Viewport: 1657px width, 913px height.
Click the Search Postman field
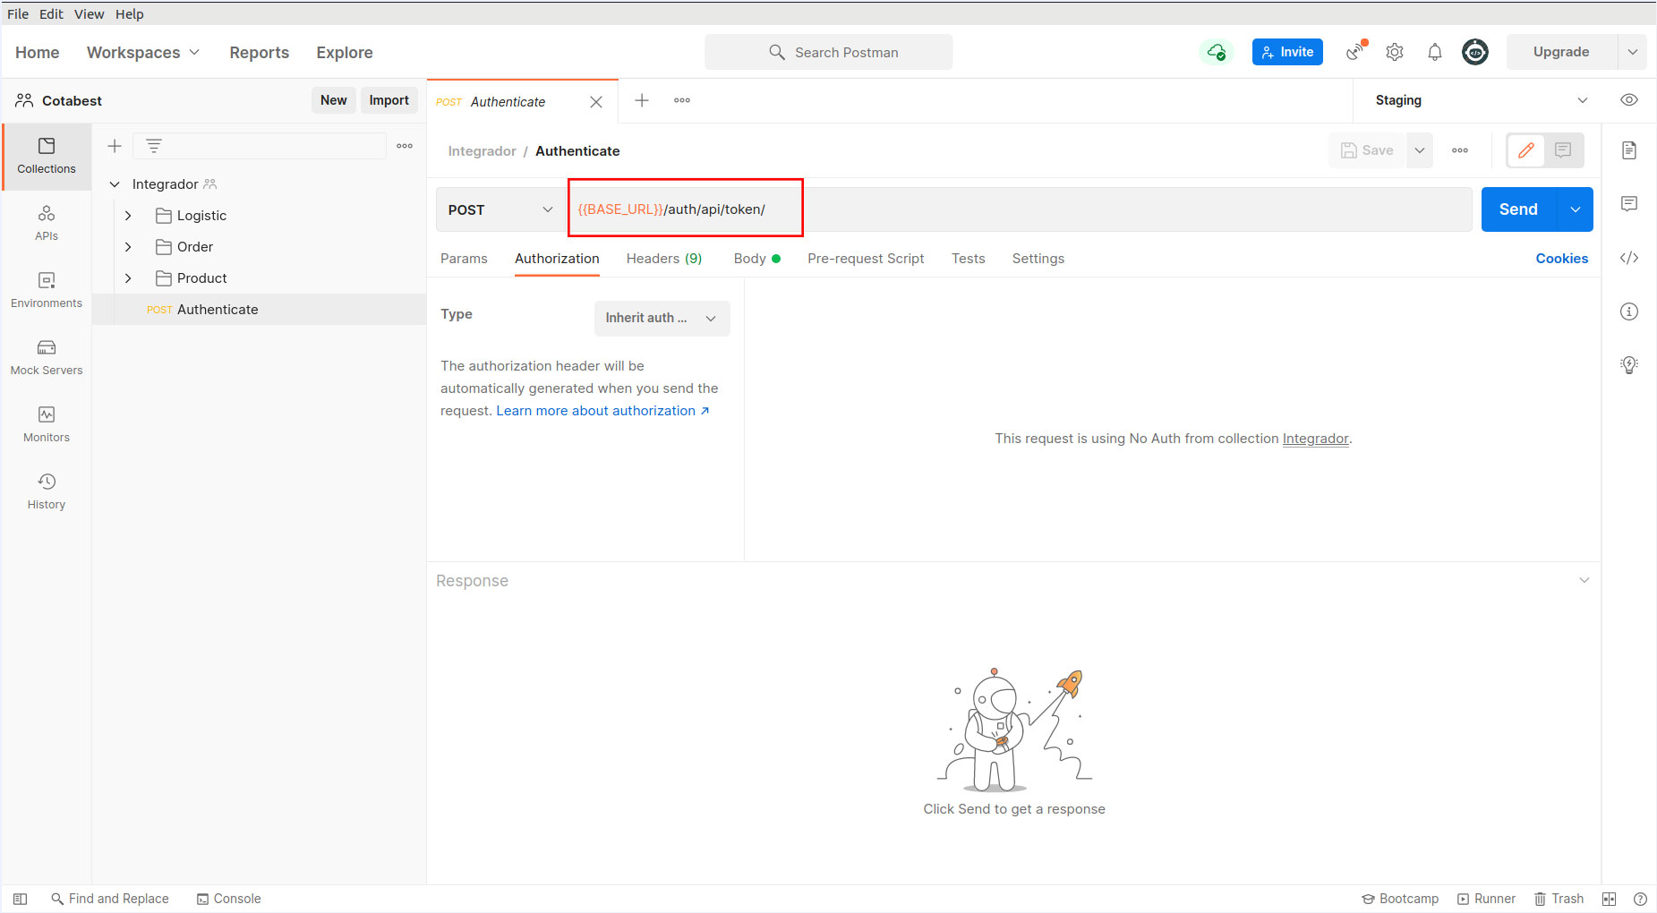click(x=829, y=52)
